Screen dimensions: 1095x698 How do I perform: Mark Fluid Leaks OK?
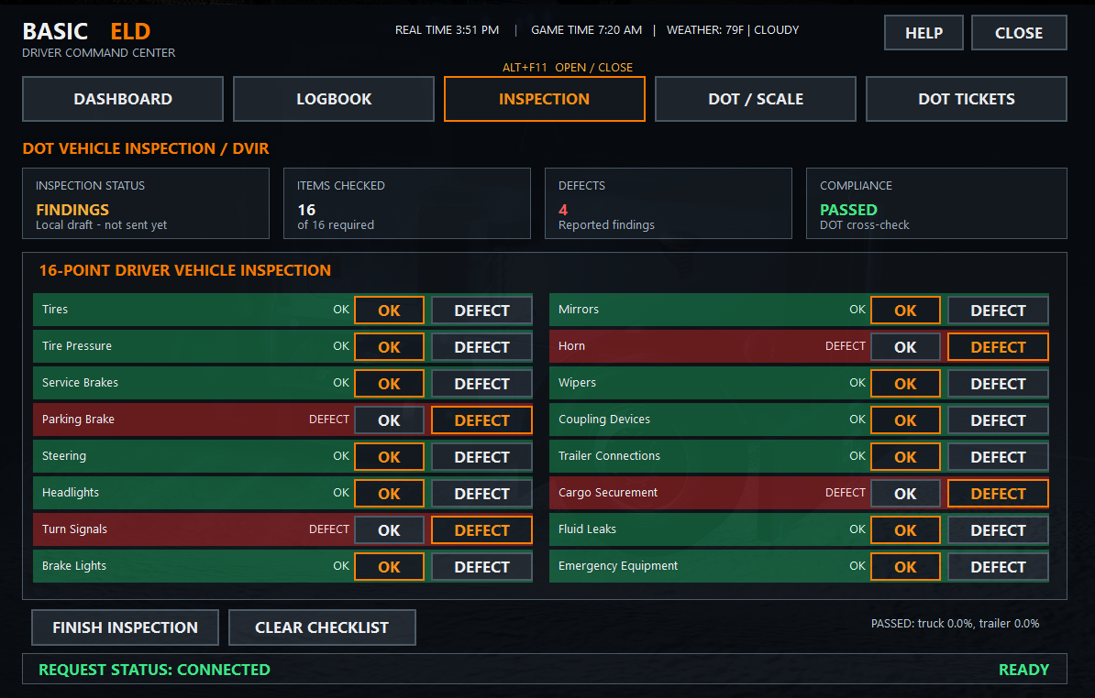pyautogui.click(x=905, y=530)
